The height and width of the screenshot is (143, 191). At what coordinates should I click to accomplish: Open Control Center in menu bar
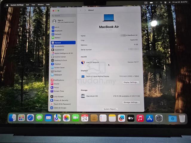165,2
